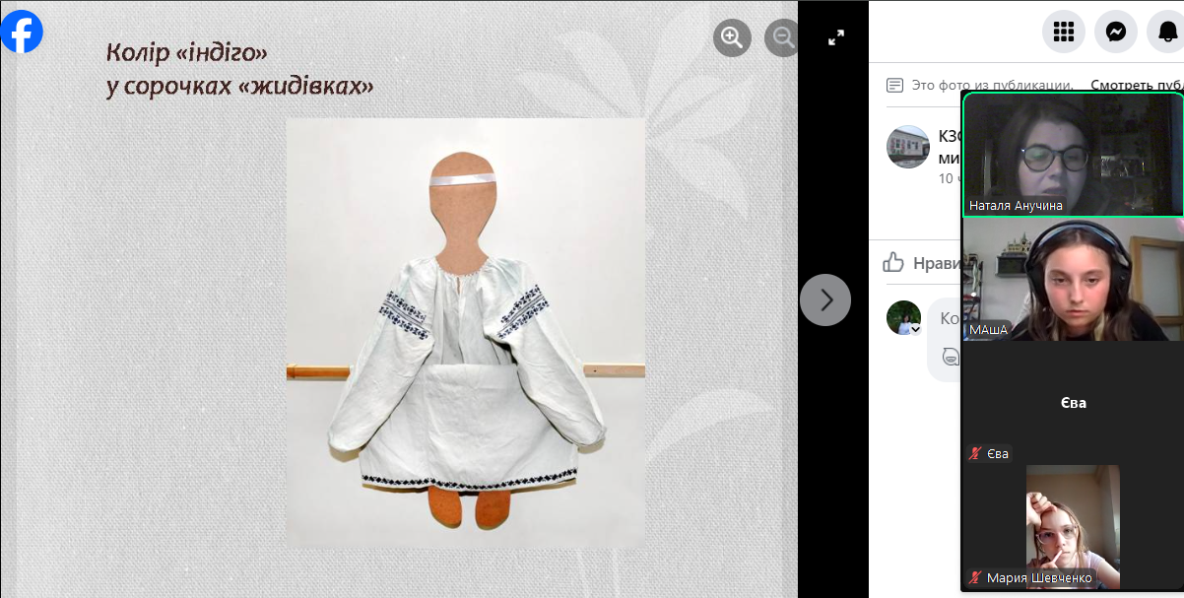
Task: Switch commenting profile via avatar arrow
Action: (915, 329)
